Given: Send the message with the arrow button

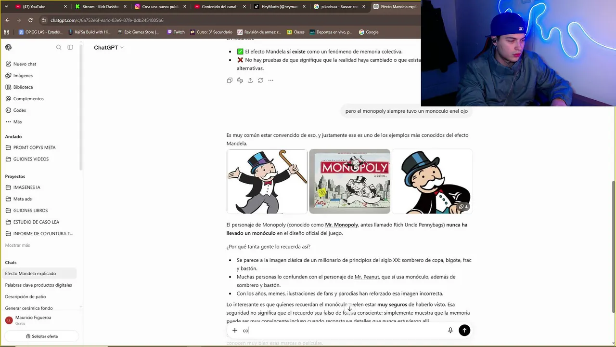Looking at the screenshot, I should click(x=464, y=330).
